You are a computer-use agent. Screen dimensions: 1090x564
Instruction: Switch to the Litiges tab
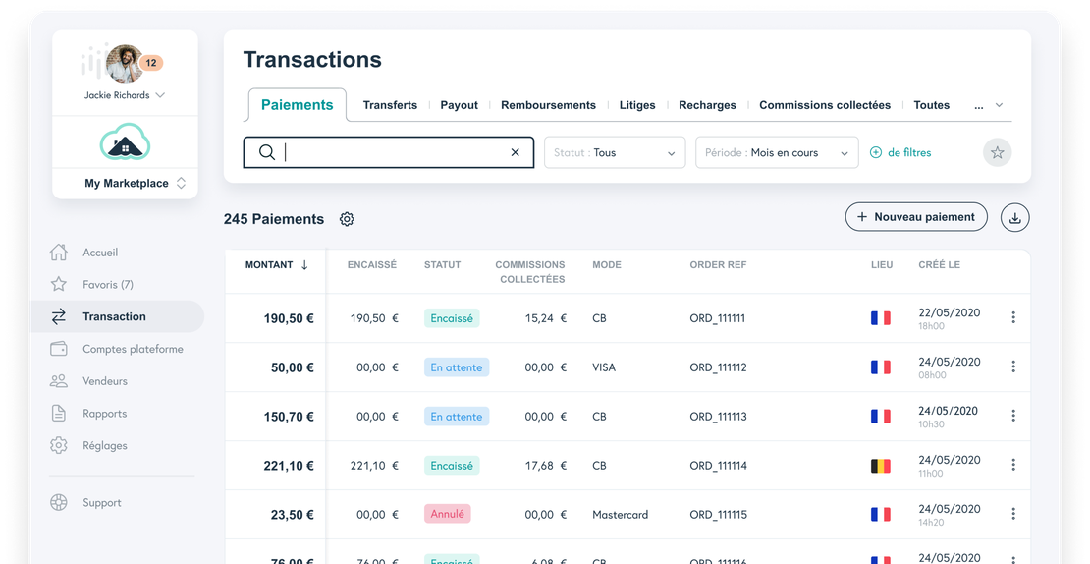pos(637,105)
